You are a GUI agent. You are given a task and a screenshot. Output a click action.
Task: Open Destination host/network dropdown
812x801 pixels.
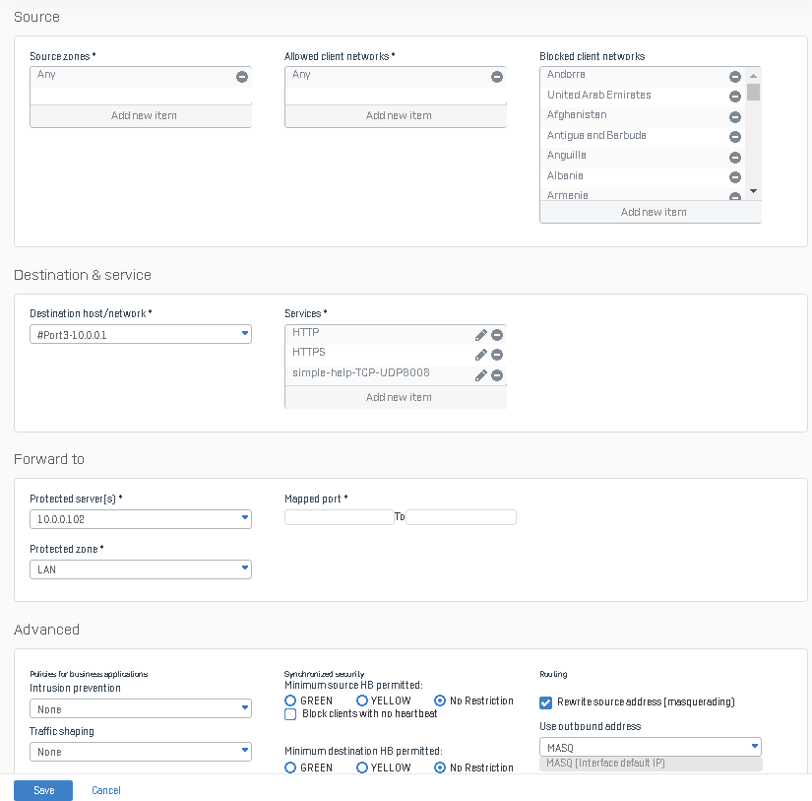tap(141, 335)
